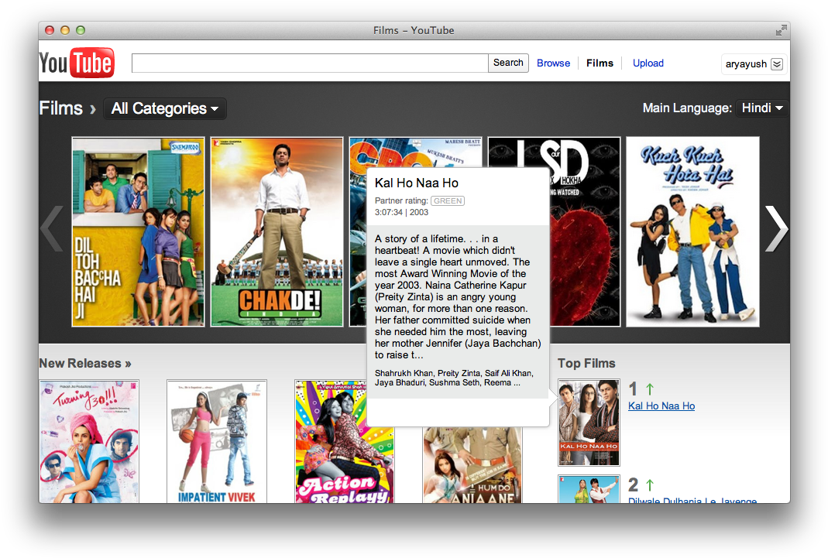Go to next films carousel page
828x558 pixels.
point(776,229)
